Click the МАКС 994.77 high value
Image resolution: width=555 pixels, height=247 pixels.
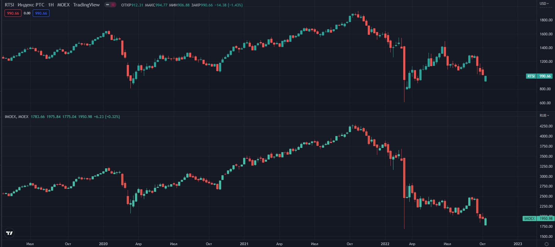(x=156, y=5)
